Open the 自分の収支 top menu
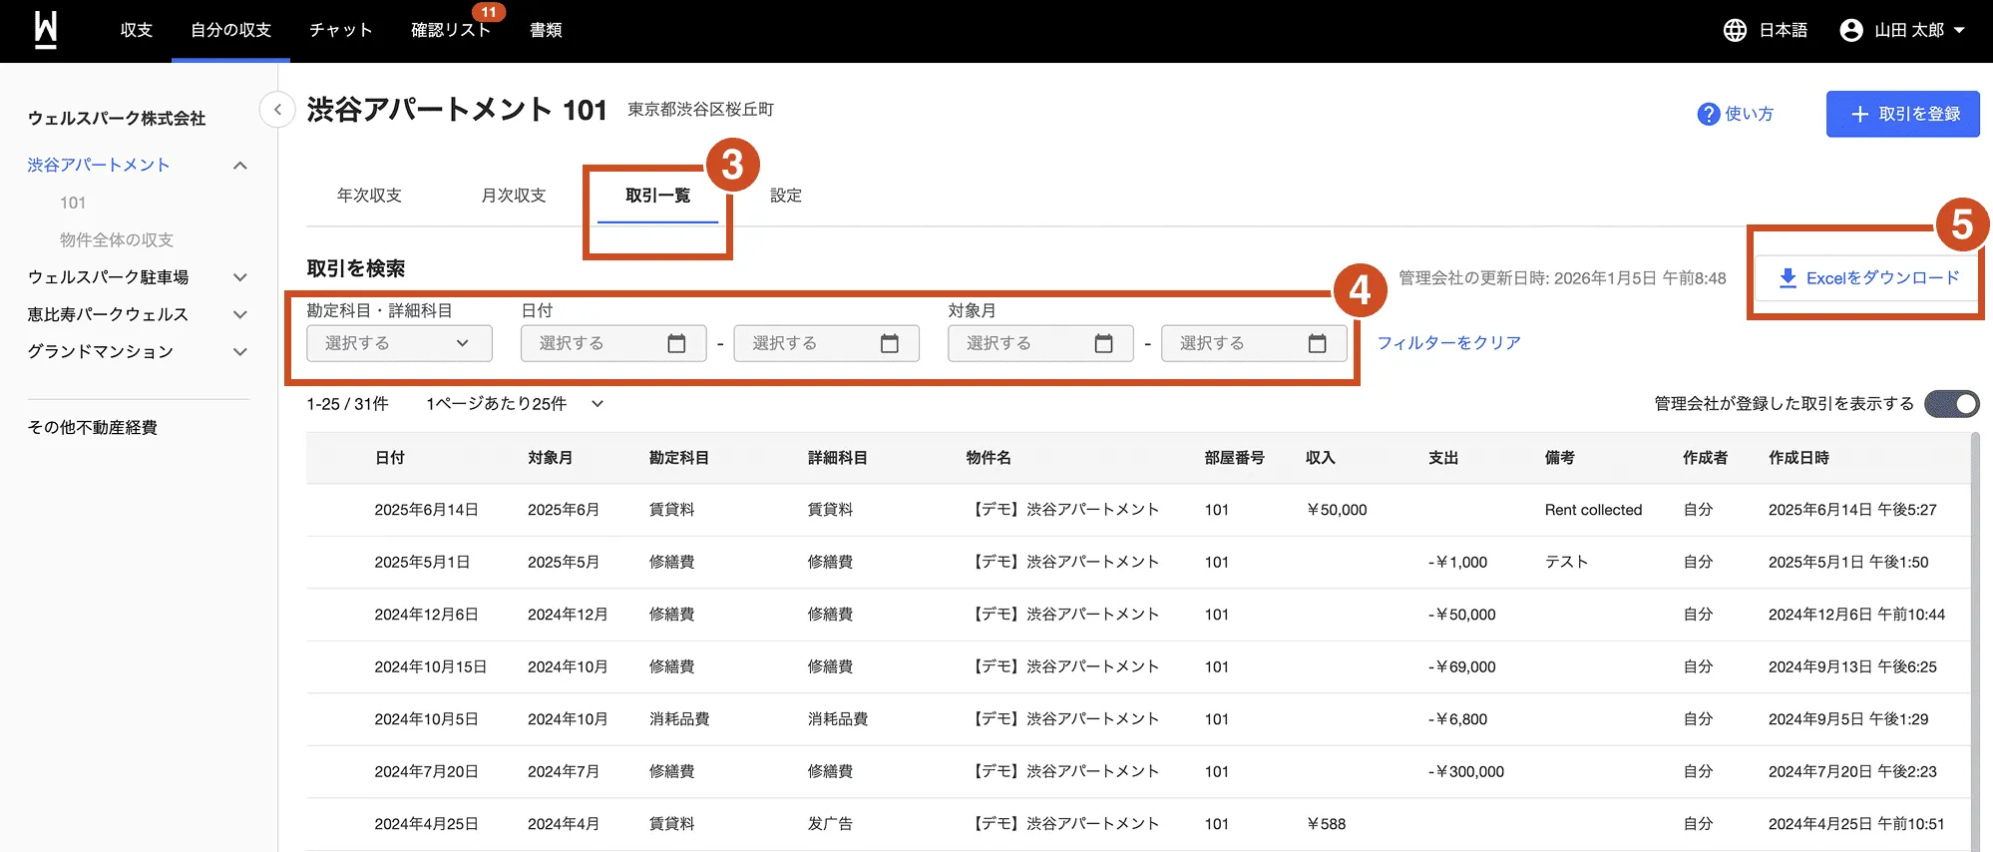Image resolution: width=1993 pixels, height=852 pixels. [230, 30]
